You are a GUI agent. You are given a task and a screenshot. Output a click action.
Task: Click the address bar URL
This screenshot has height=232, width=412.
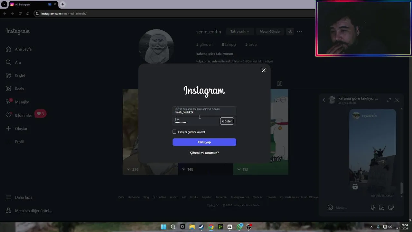(x=64, y=14)
